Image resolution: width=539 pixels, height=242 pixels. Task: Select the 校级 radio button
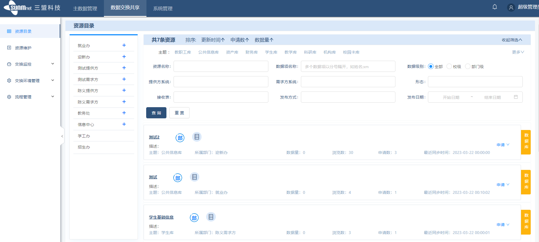click(x=449, y=66)
